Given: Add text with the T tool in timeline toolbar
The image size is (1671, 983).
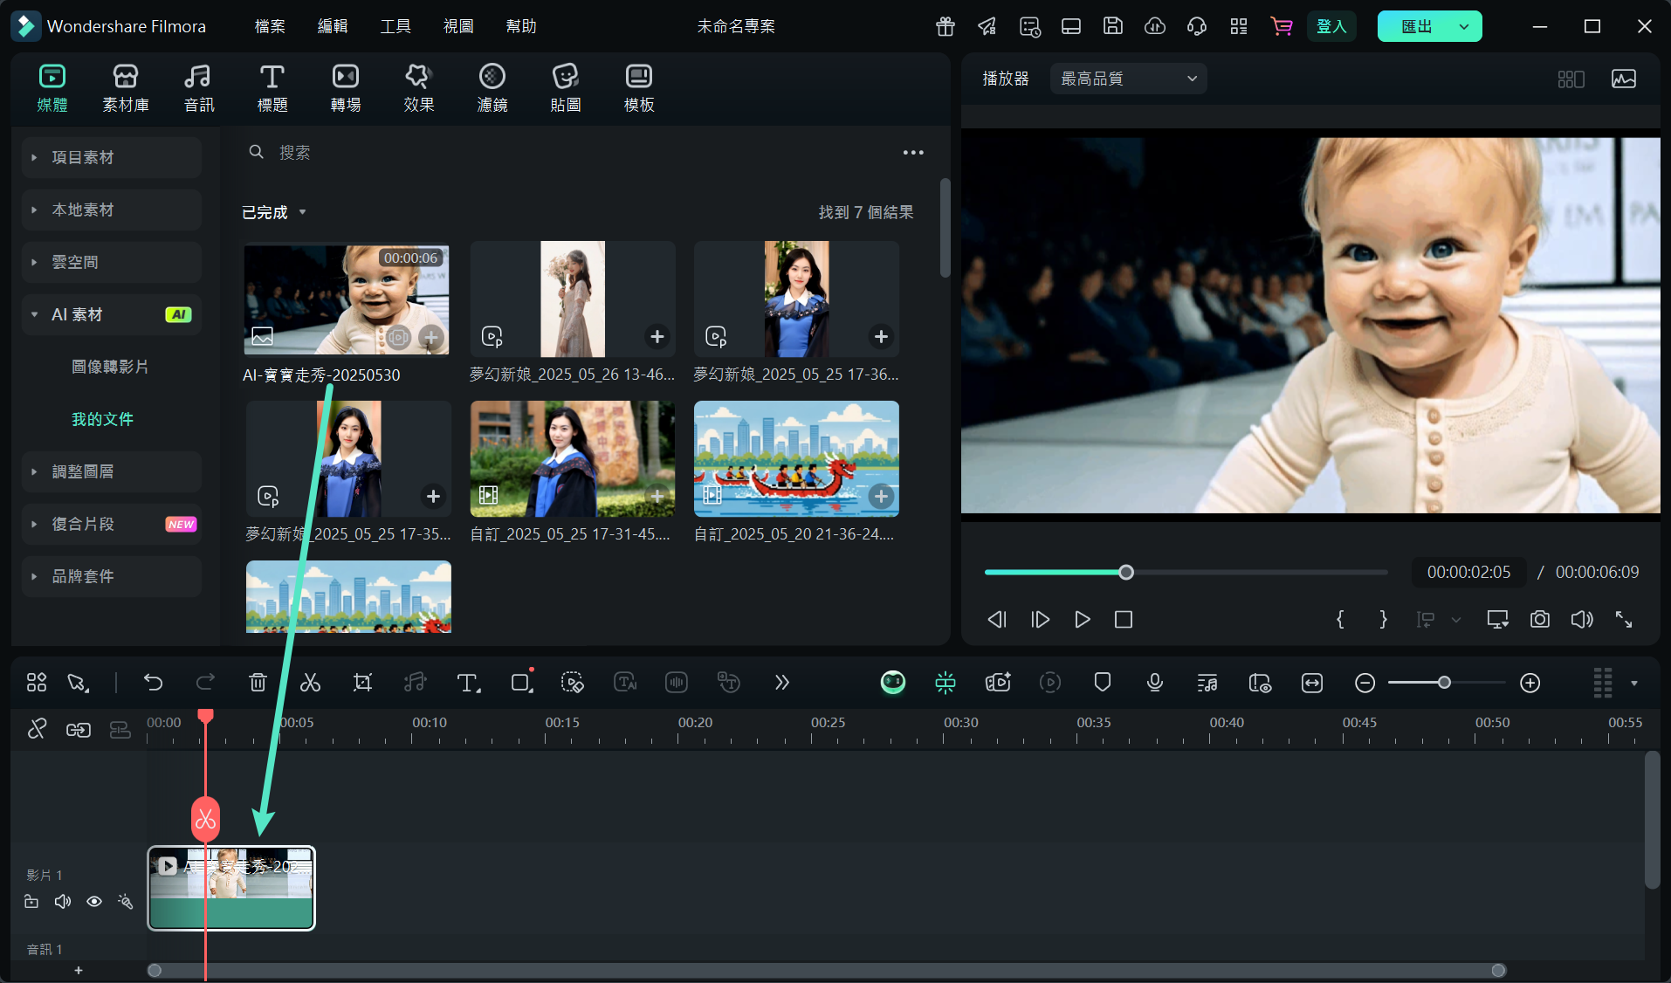Looking at the screenshot, I should (x=468, y=683).
